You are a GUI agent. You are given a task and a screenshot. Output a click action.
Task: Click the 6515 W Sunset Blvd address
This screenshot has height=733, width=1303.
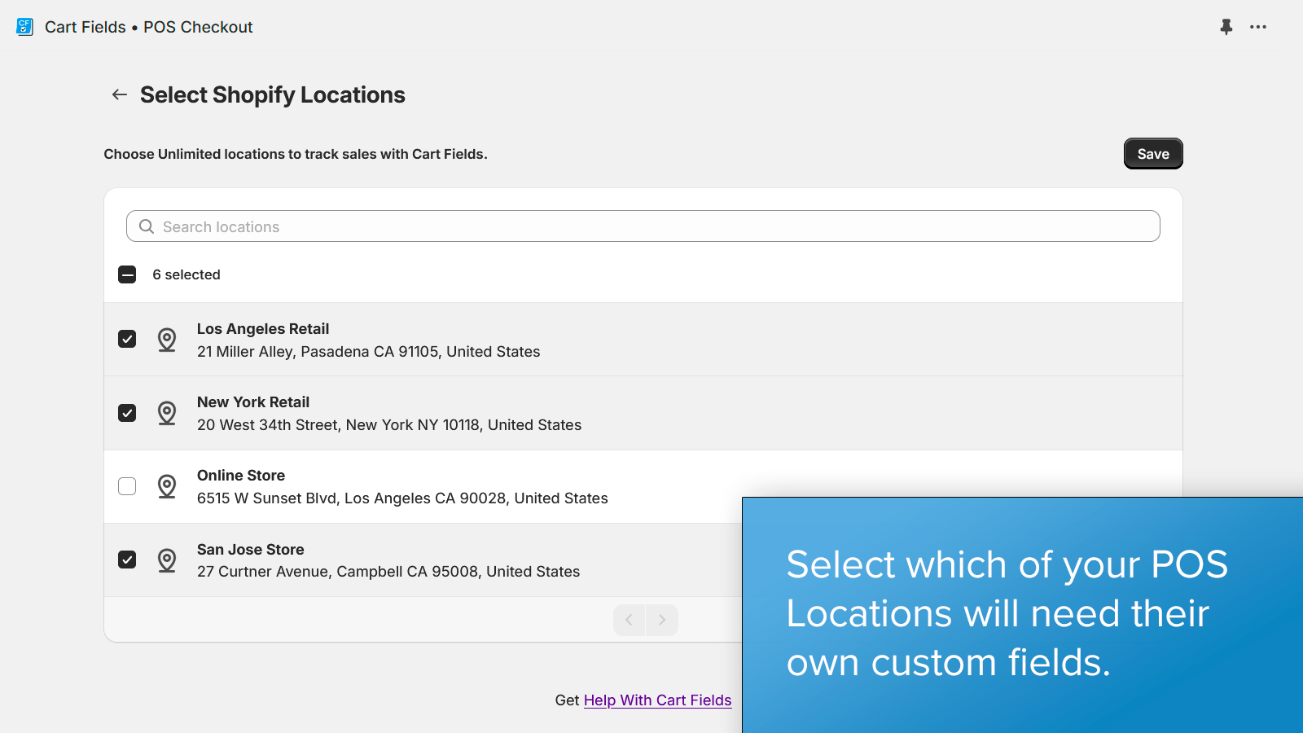(402, 498)
